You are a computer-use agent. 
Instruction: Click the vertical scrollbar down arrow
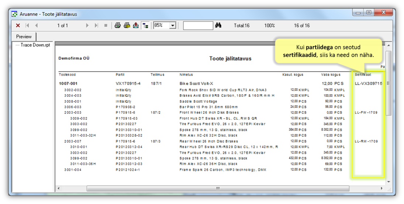point(388,182)
